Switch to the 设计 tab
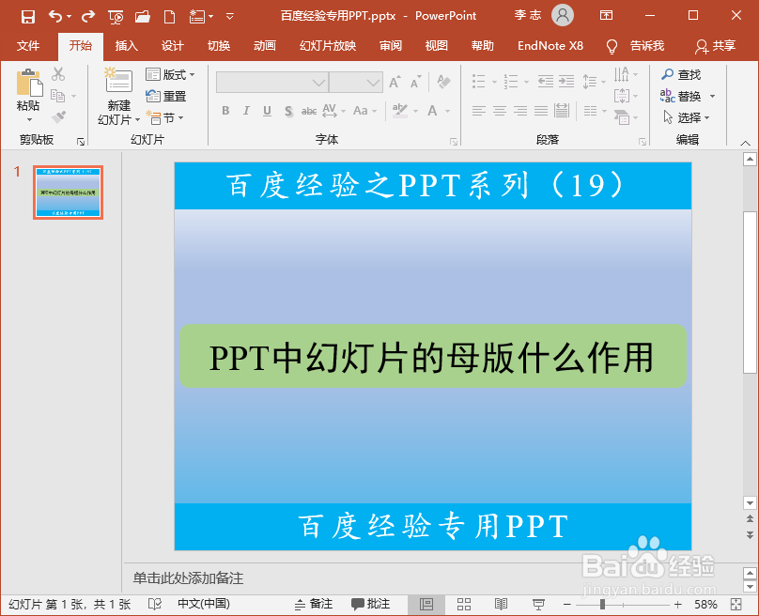This screenshot has width=759, height=616. 173,46
